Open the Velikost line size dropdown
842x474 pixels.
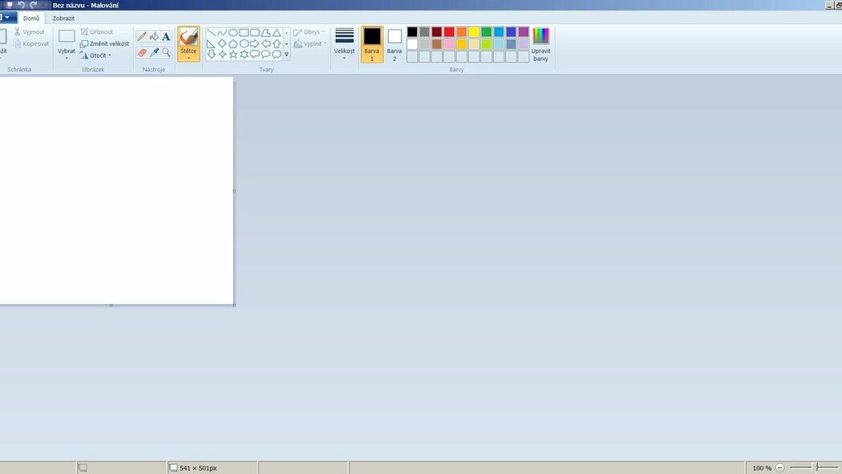[x=344, y=44]
